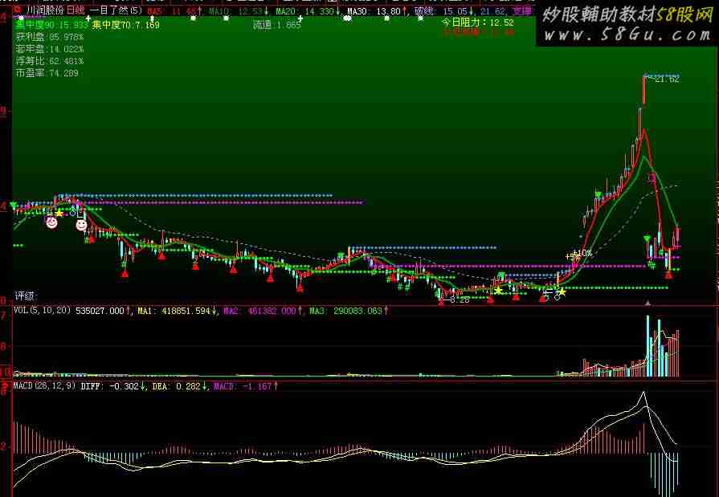Click the +10% gain marker

(581, 253)
